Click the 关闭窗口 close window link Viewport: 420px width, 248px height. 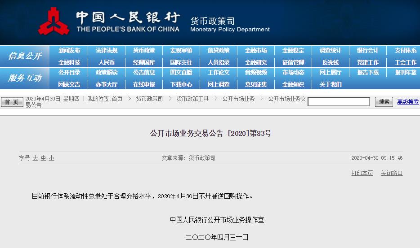(392, 173)
